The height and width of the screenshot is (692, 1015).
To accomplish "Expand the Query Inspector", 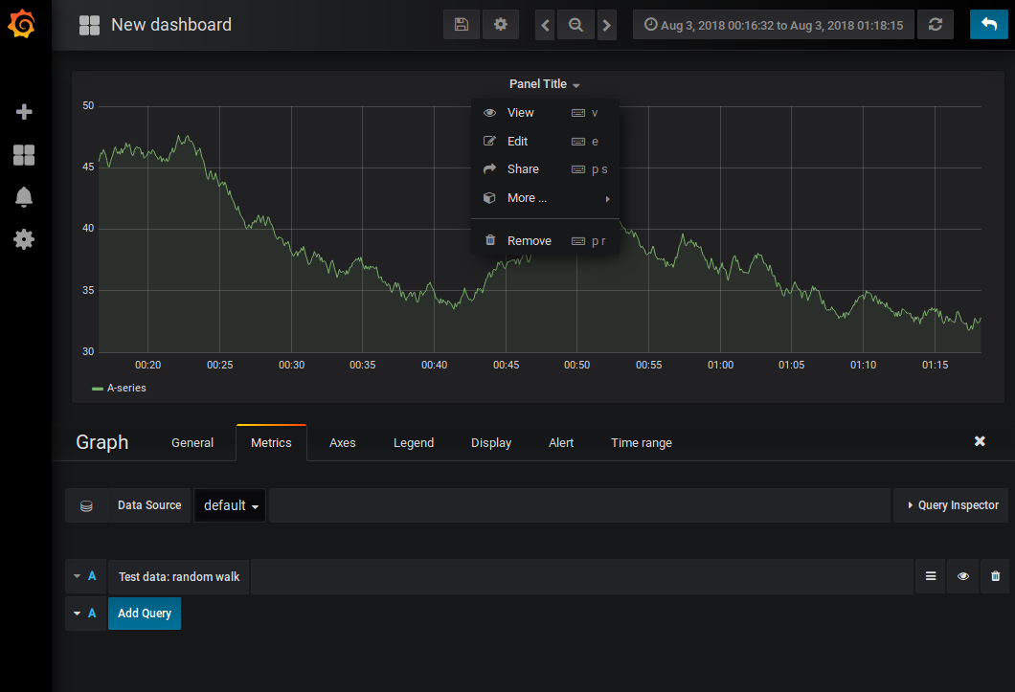I will [952, 505].
